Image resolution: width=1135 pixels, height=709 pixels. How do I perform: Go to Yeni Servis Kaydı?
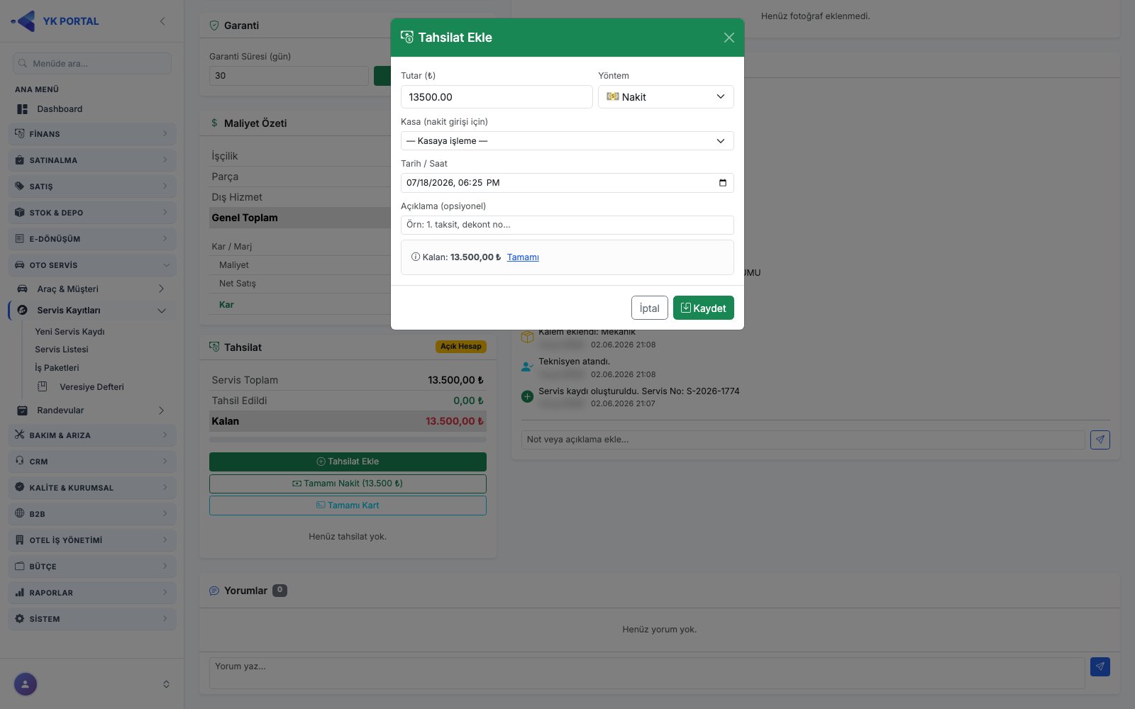(x=70, y=332)
